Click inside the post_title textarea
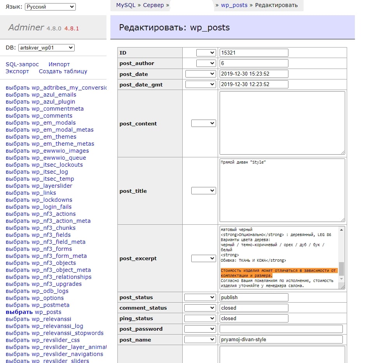The width and height of the screenshot is (365, 363). pyautogui.click(x=282, y=190)
